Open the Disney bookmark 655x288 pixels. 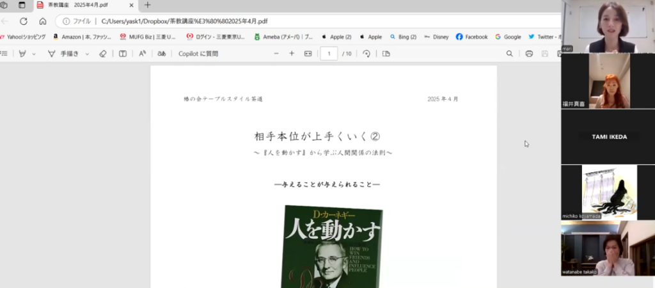click(x=436, y=36)
